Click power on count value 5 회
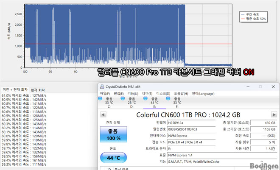The width and height of the screenshot is (280, 170). (264, 142)
